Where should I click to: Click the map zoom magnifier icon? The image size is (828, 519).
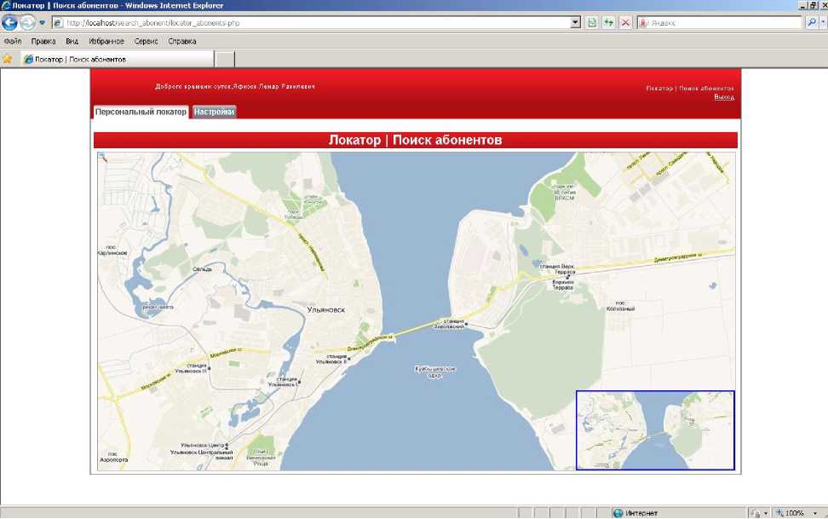pyautogui.click(x=102, y=157)
